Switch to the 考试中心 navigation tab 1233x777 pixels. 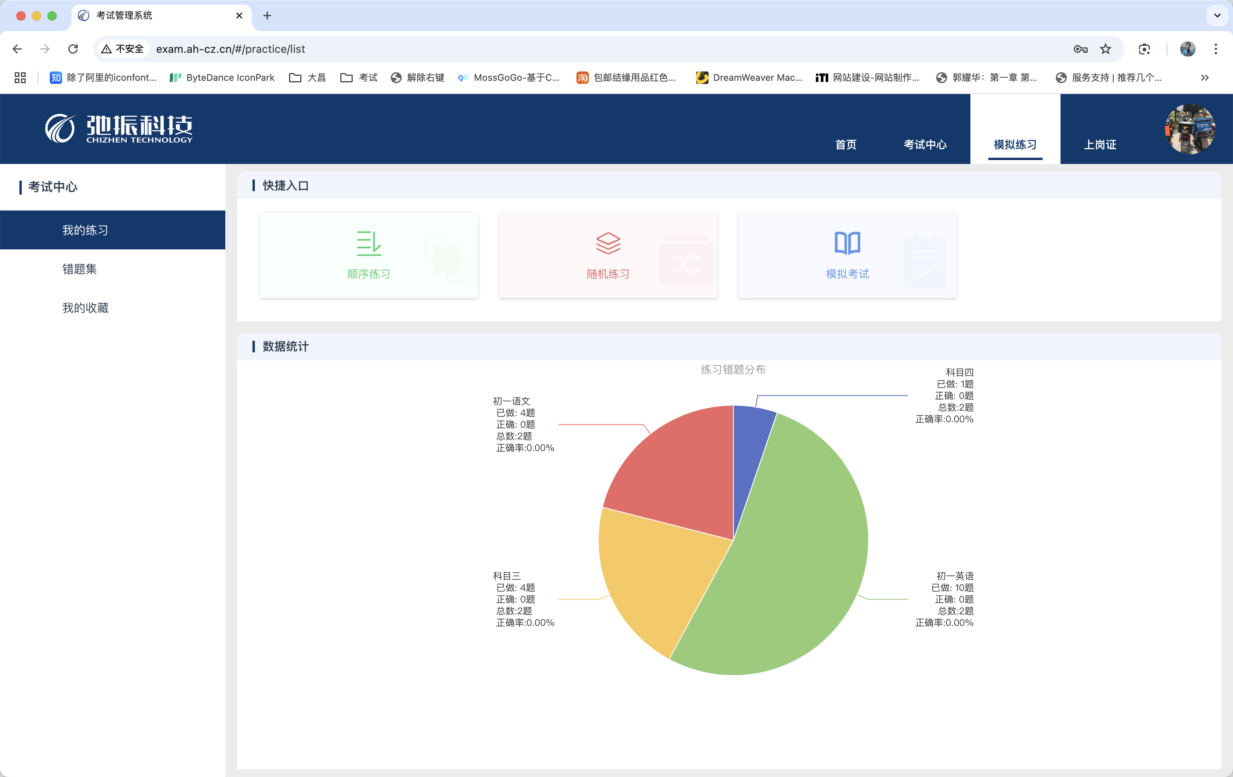click(x=925, y=145)
